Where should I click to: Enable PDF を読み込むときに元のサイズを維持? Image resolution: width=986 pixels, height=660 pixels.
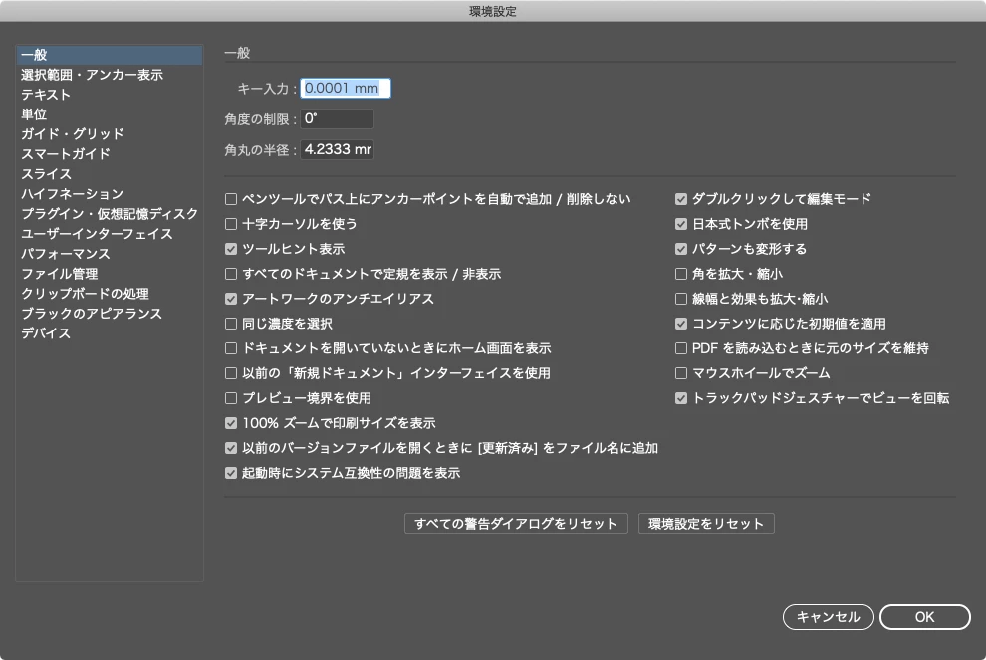(681, 348)
